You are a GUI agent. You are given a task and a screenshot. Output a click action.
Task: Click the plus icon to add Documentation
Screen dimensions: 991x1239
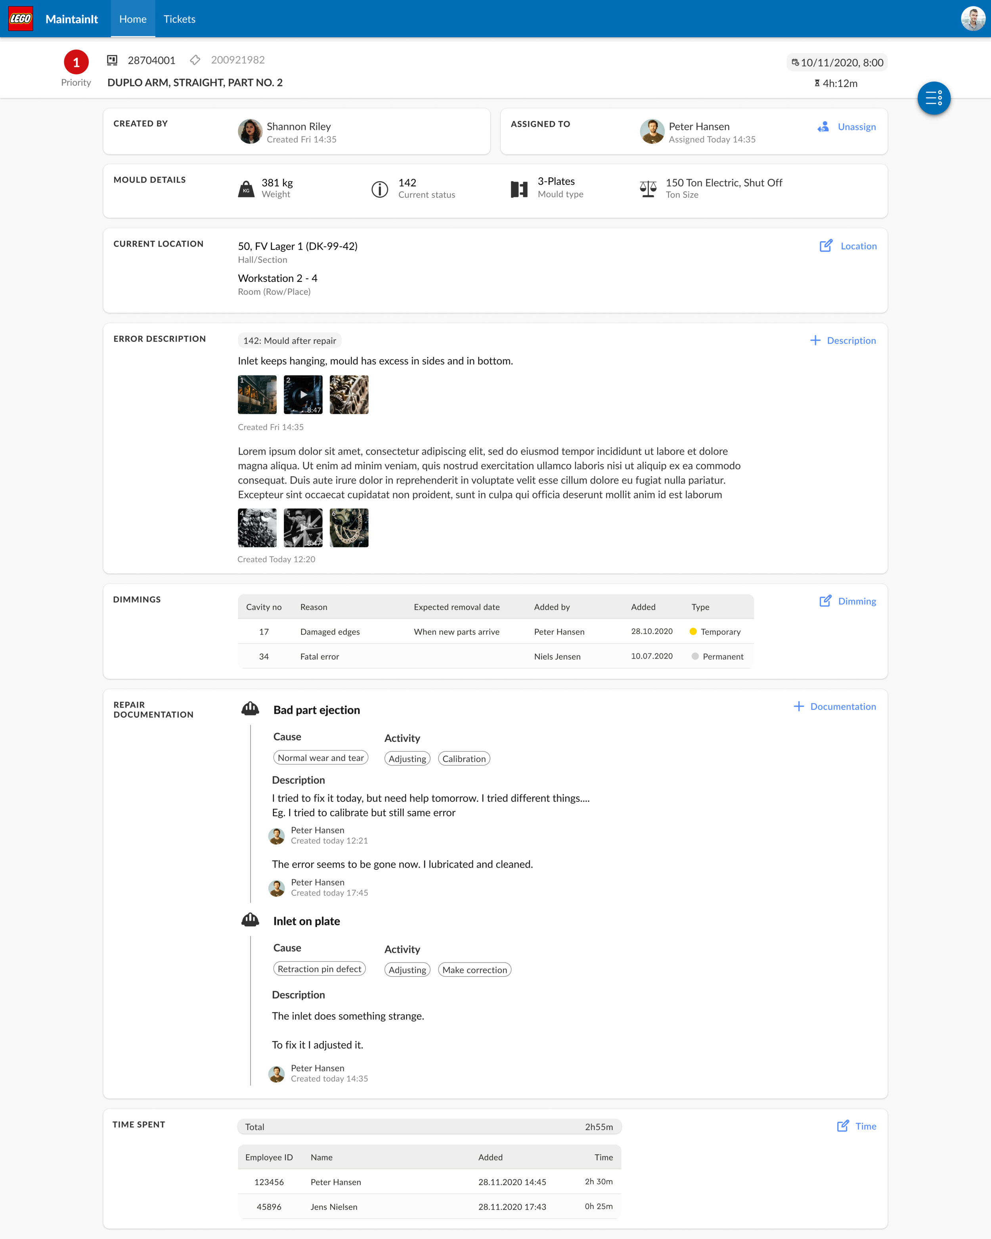click(798, 706)
